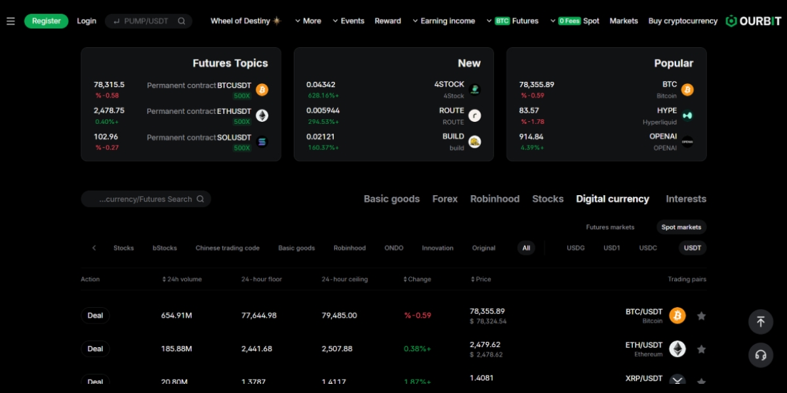Select the All category filter

526,248
